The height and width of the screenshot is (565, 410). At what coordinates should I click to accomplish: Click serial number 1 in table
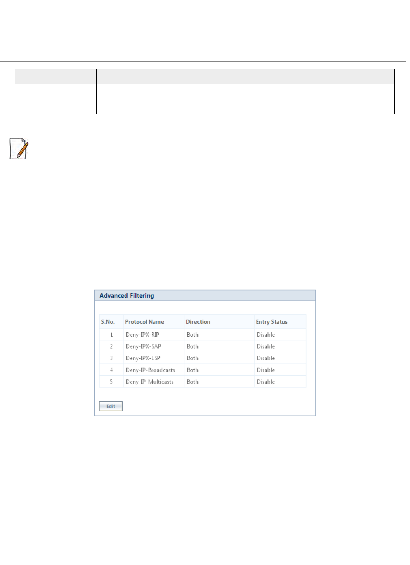click(111, 335)
